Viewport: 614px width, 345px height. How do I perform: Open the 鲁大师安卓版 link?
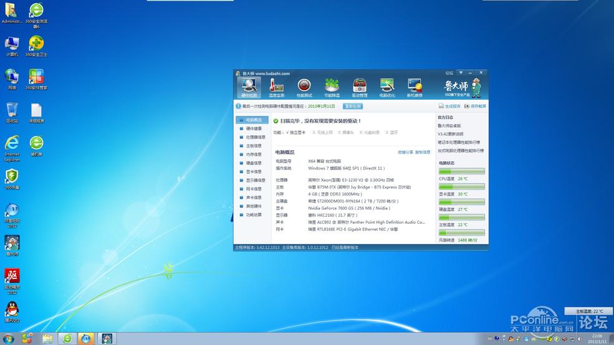449,126
